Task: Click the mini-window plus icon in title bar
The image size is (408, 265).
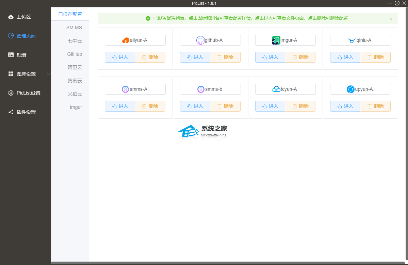Action: 397,3
